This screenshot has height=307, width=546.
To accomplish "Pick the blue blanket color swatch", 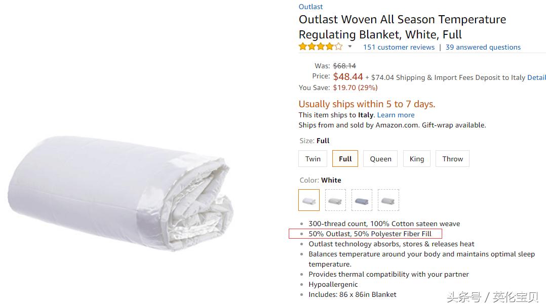I will point(362,200).
